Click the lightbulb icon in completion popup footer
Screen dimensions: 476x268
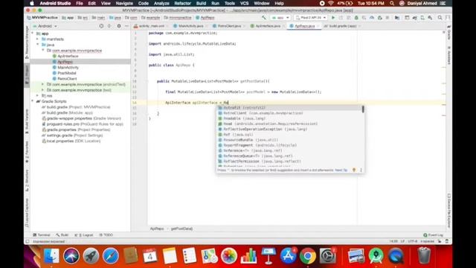coord(354,170)
